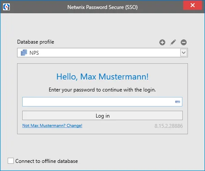Add a new database profile with plus icon
The width and height of the screenshot is (205, 171).
pos(162,42)
